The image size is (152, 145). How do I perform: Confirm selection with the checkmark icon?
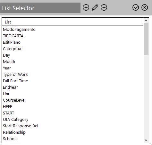(136, 7)
